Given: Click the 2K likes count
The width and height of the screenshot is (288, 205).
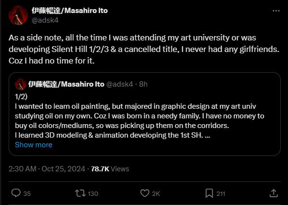Looking at the screenshot, I should pos(156,193).
